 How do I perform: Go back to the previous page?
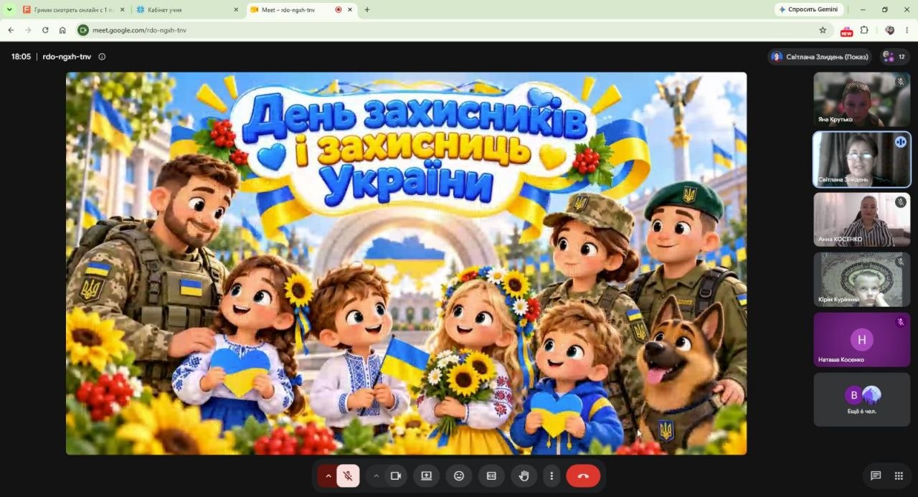[11, 30]
